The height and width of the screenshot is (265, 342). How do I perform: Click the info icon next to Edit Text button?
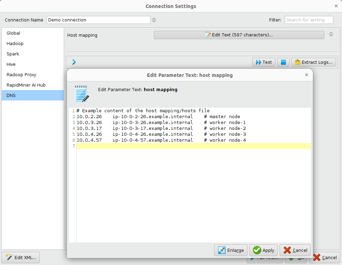(x=331, y=34)
